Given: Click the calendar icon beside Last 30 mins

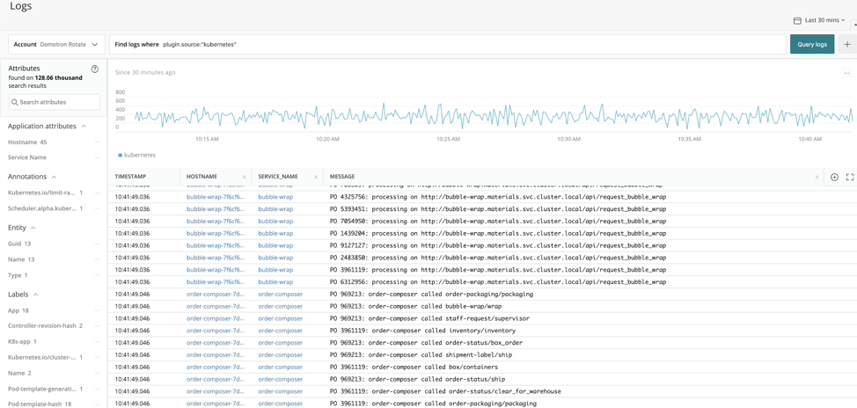Looking at the screenshot, I should (x=797, y=20).
